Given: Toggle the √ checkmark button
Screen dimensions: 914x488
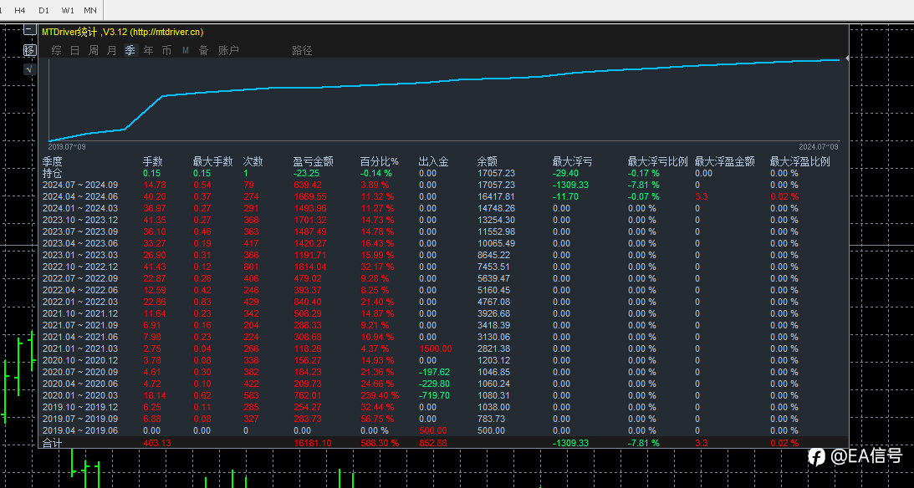Looking at the screenshot, I should 30,69.
